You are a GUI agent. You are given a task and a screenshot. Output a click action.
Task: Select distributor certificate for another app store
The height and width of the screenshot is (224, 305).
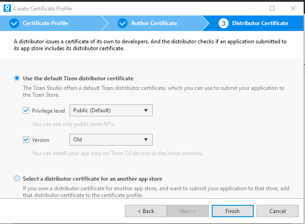(17, 178)
